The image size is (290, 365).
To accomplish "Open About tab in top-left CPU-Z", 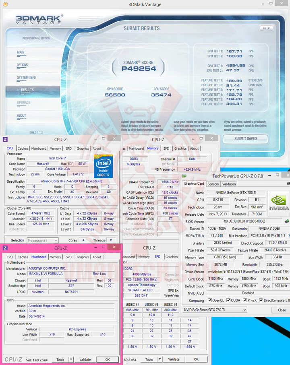I will click(97, 148).
